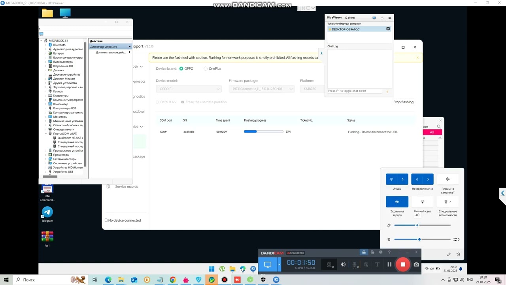Open Service records in flash tool sidebar
The width and height of the screenshot is (506, 285).
[126, 186]
